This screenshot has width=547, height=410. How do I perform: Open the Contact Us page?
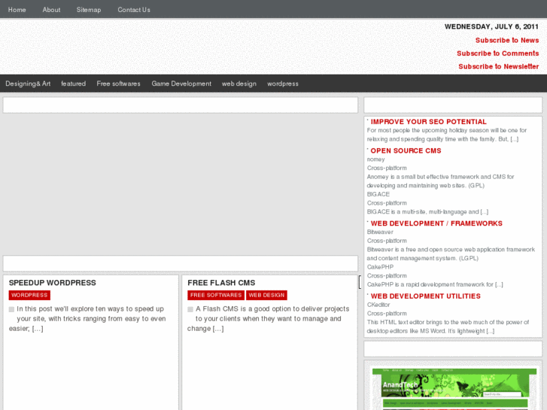pyautogui.click(x=134, y=10)
